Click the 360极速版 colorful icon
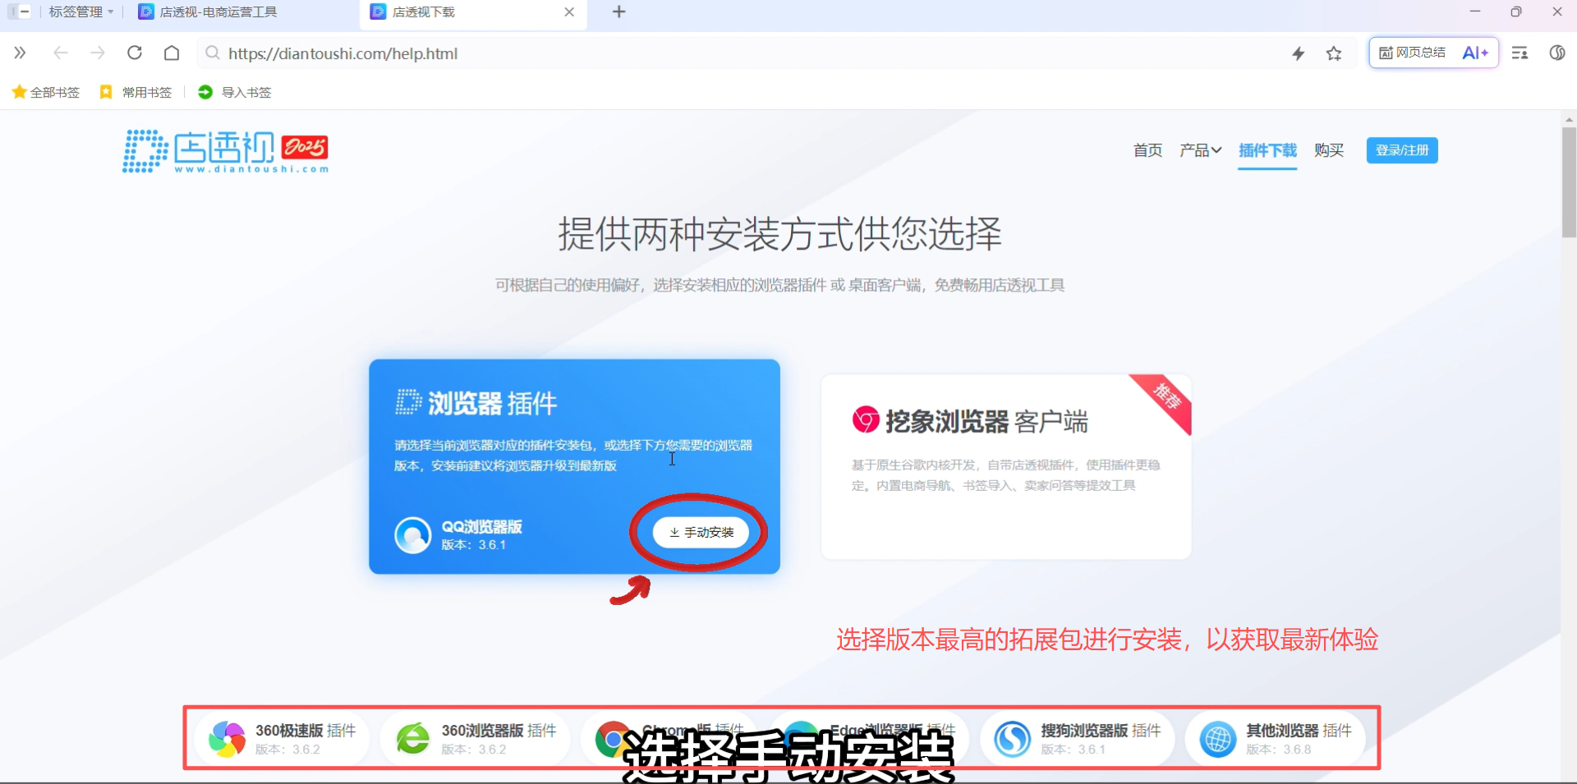The height and width of the screenshot is (784, 1577). (x=227, y=739)
